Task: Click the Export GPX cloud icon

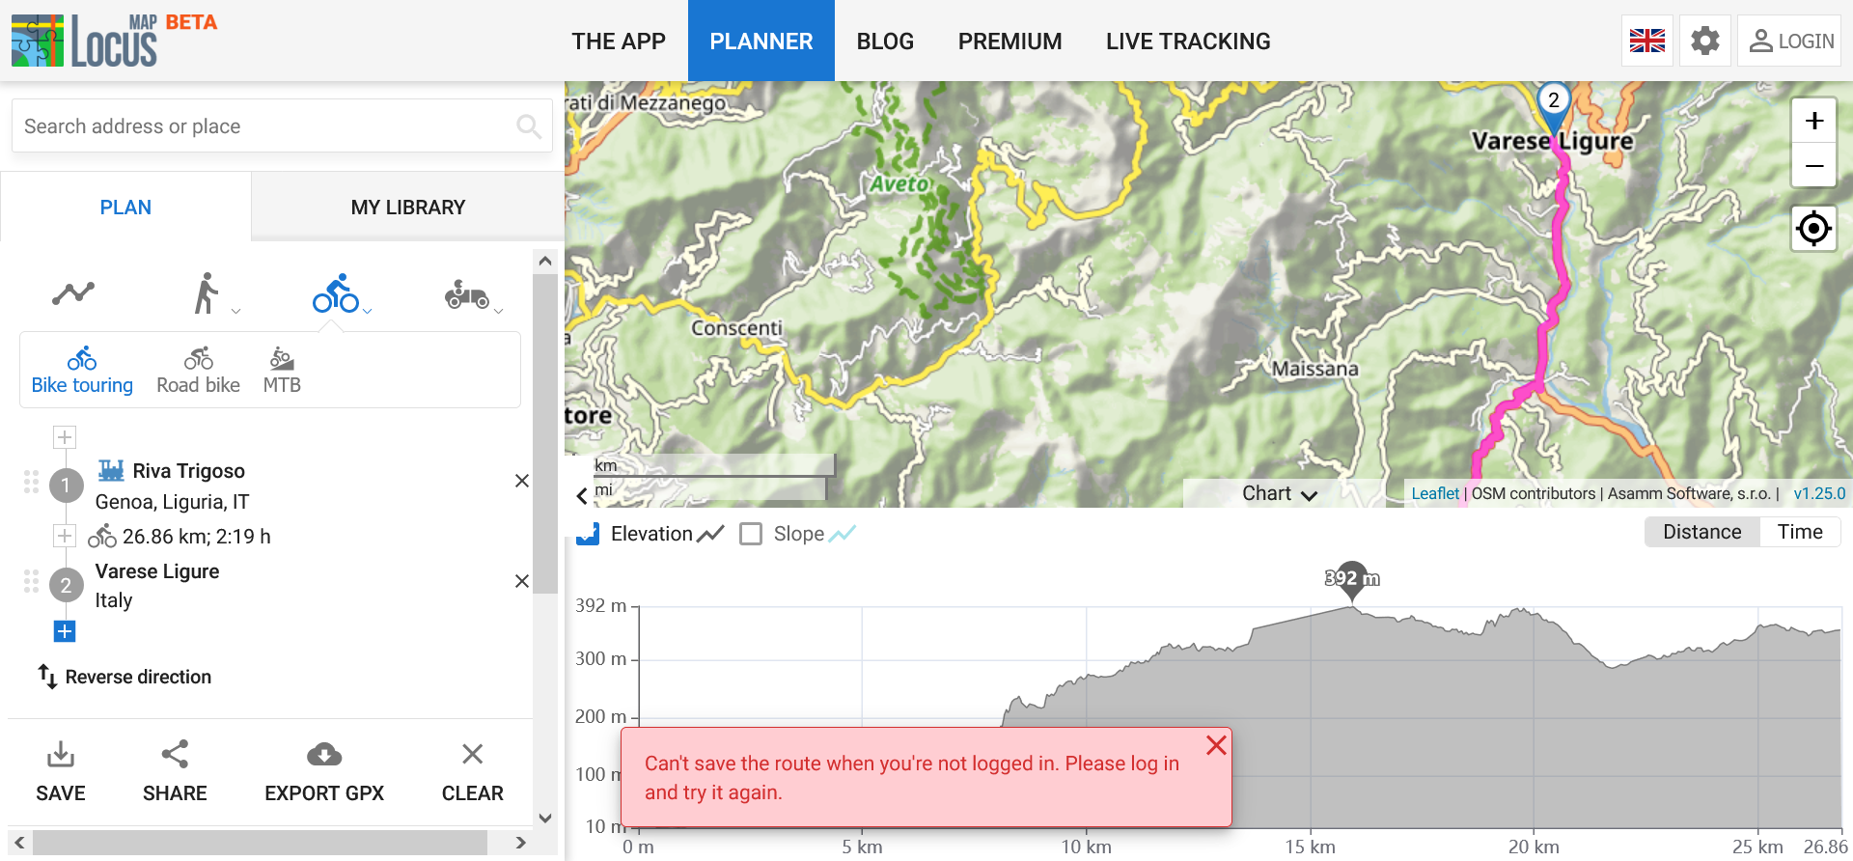Action: tap(324, 754)
